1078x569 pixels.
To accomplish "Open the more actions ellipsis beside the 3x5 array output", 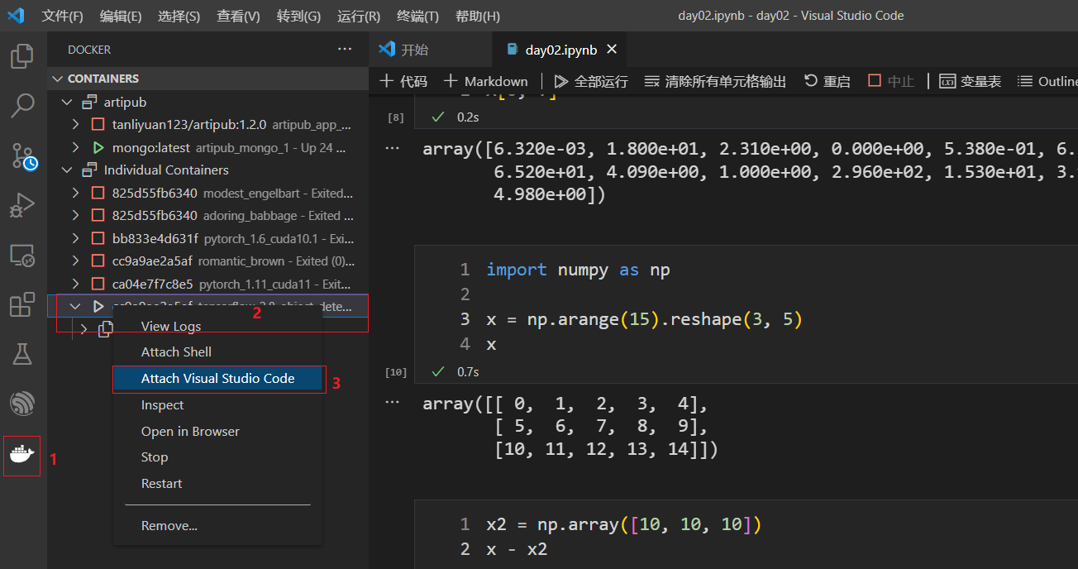I will (x=394, y=401).
